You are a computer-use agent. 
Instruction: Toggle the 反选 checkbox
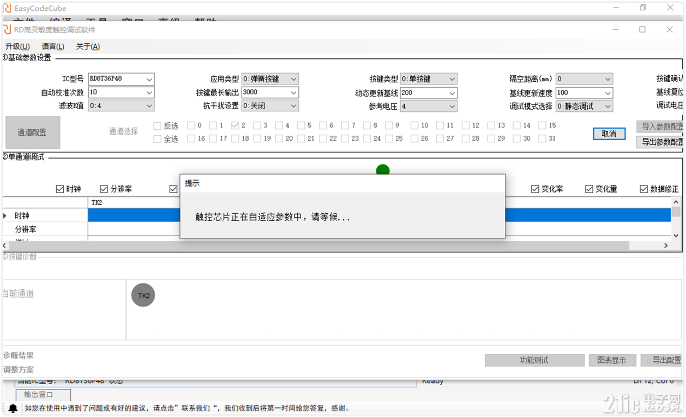[157, 125]
